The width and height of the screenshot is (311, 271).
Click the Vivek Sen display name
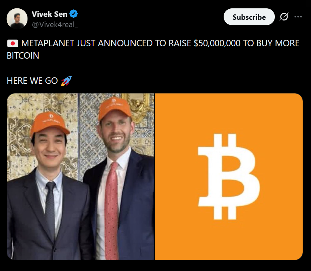(x=50, y=14)
